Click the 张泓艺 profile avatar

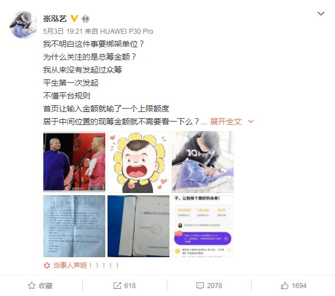24,25
